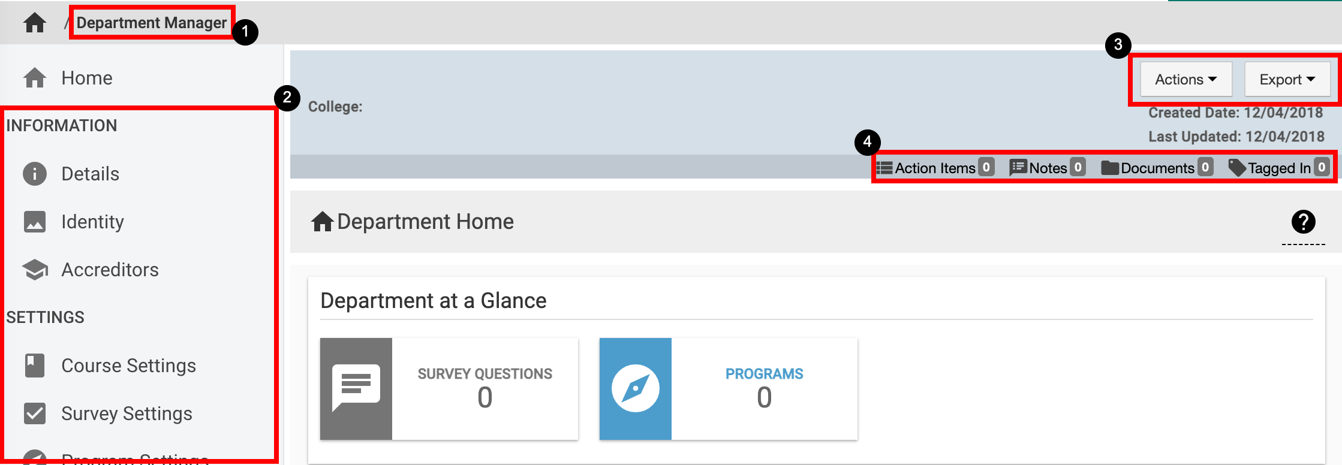Click the Accreditors graduation cap icon
The height and width of the screenshot is (465, 1342).
click(35, 270)
